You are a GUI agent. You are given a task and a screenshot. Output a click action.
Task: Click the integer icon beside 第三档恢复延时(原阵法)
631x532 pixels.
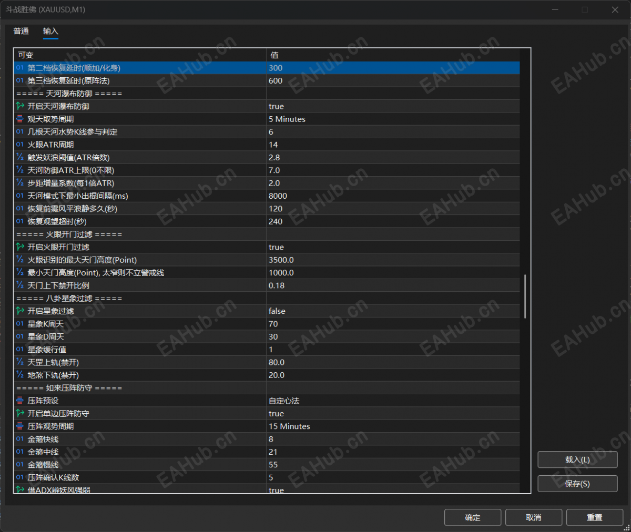[x=20, y=80]
